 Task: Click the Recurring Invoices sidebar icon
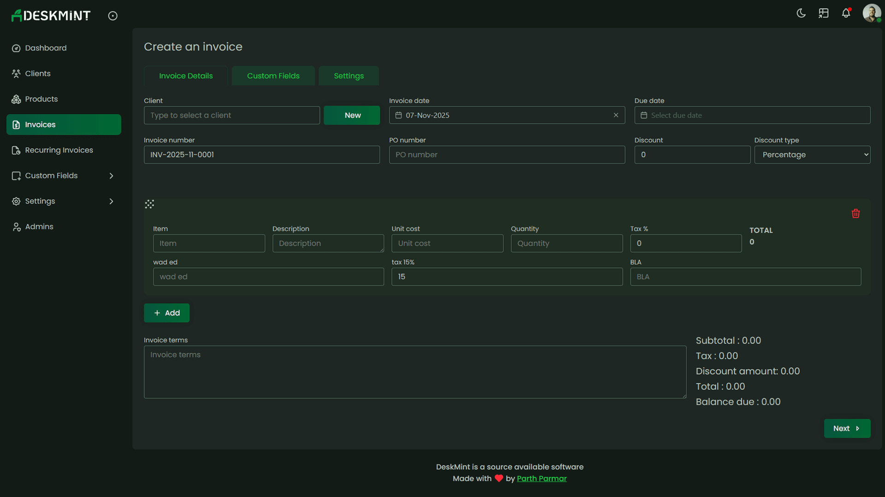tap(16, 150)
